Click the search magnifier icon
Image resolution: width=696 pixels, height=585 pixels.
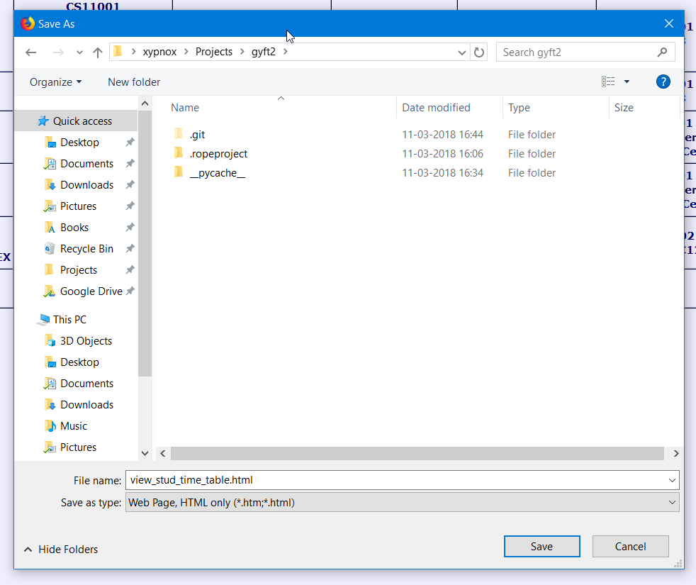662,52
